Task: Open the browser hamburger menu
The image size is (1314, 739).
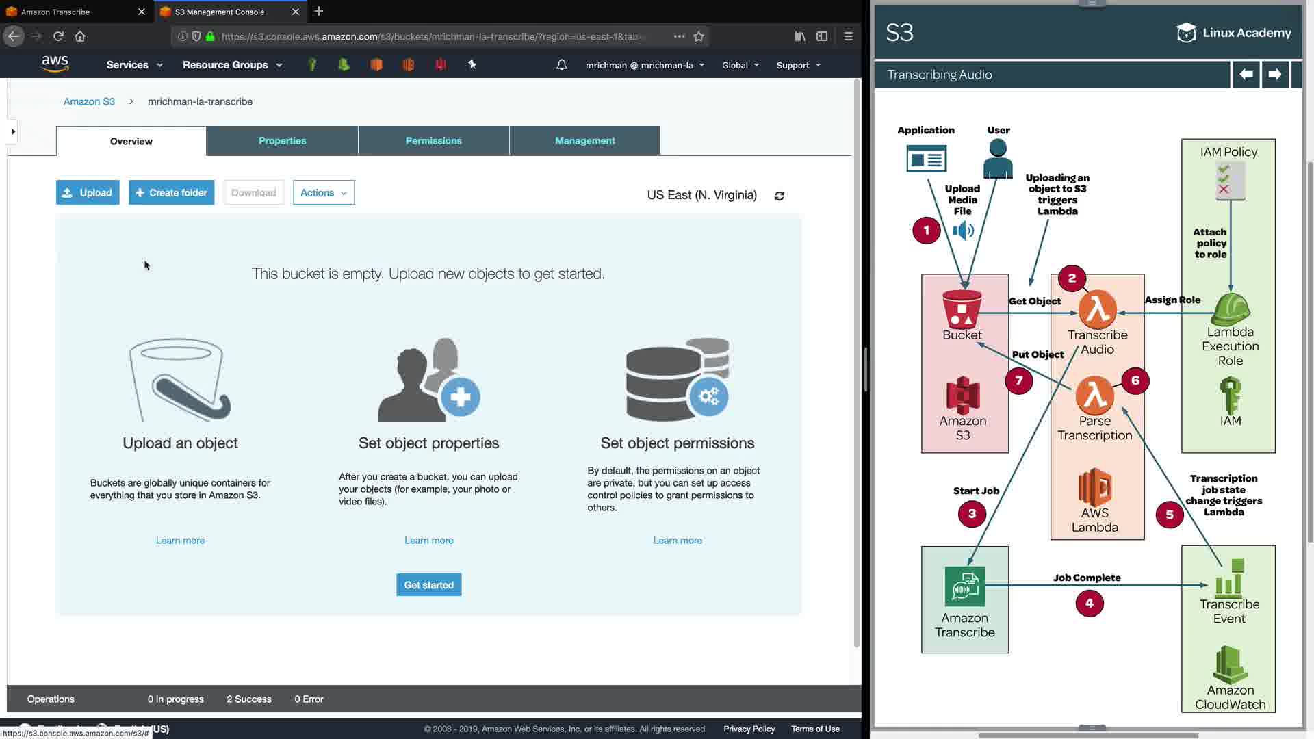Action: click(848, 36)
